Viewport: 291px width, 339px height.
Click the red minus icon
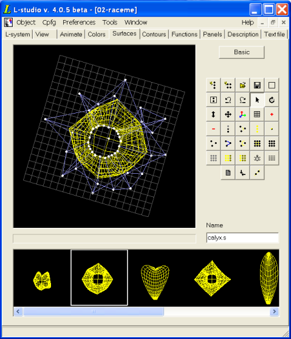pos(213,129)
